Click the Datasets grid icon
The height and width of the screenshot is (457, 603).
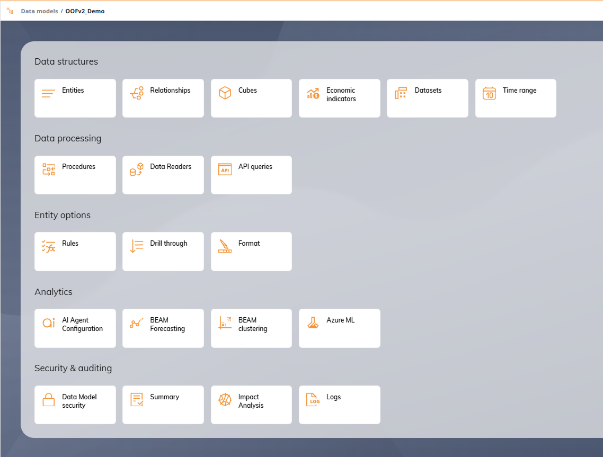click(x=401, y=93)
